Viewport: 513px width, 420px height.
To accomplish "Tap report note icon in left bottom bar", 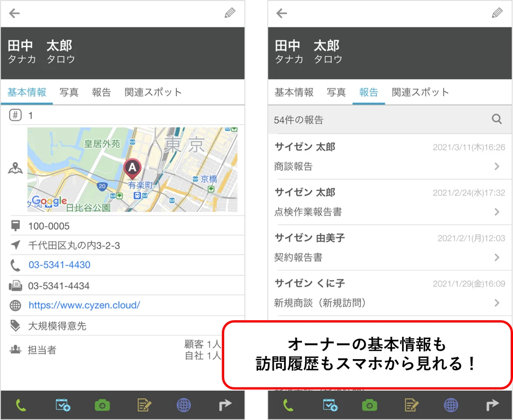I will (144, 405).
